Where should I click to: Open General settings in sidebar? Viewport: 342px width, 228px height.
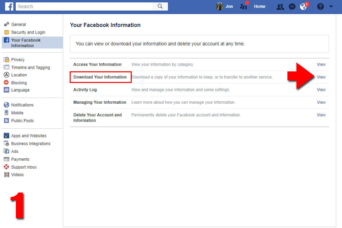(18, 25)
